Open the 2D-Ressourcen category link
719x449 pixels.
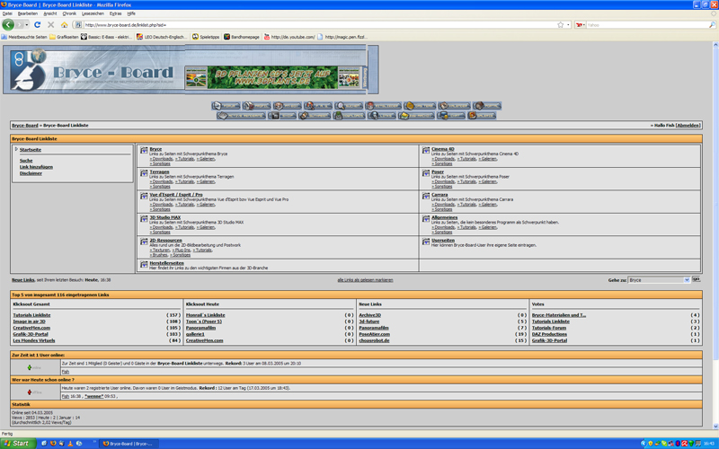(165, 240)
